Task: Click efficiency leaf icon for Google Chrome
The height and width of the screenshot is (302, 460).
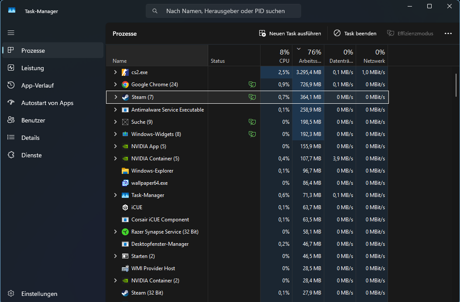Action: click(x=252, y=85)
